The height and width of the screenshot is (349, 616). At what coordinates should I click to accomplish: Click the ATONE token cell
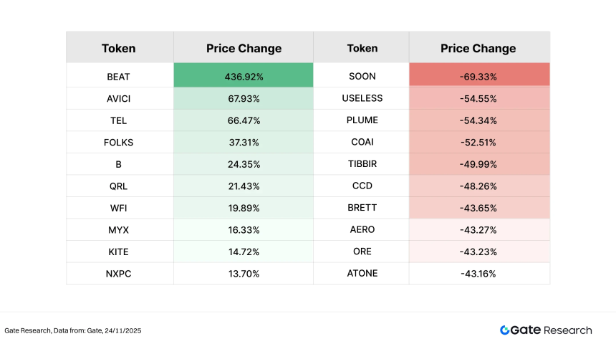click(362, 273)
